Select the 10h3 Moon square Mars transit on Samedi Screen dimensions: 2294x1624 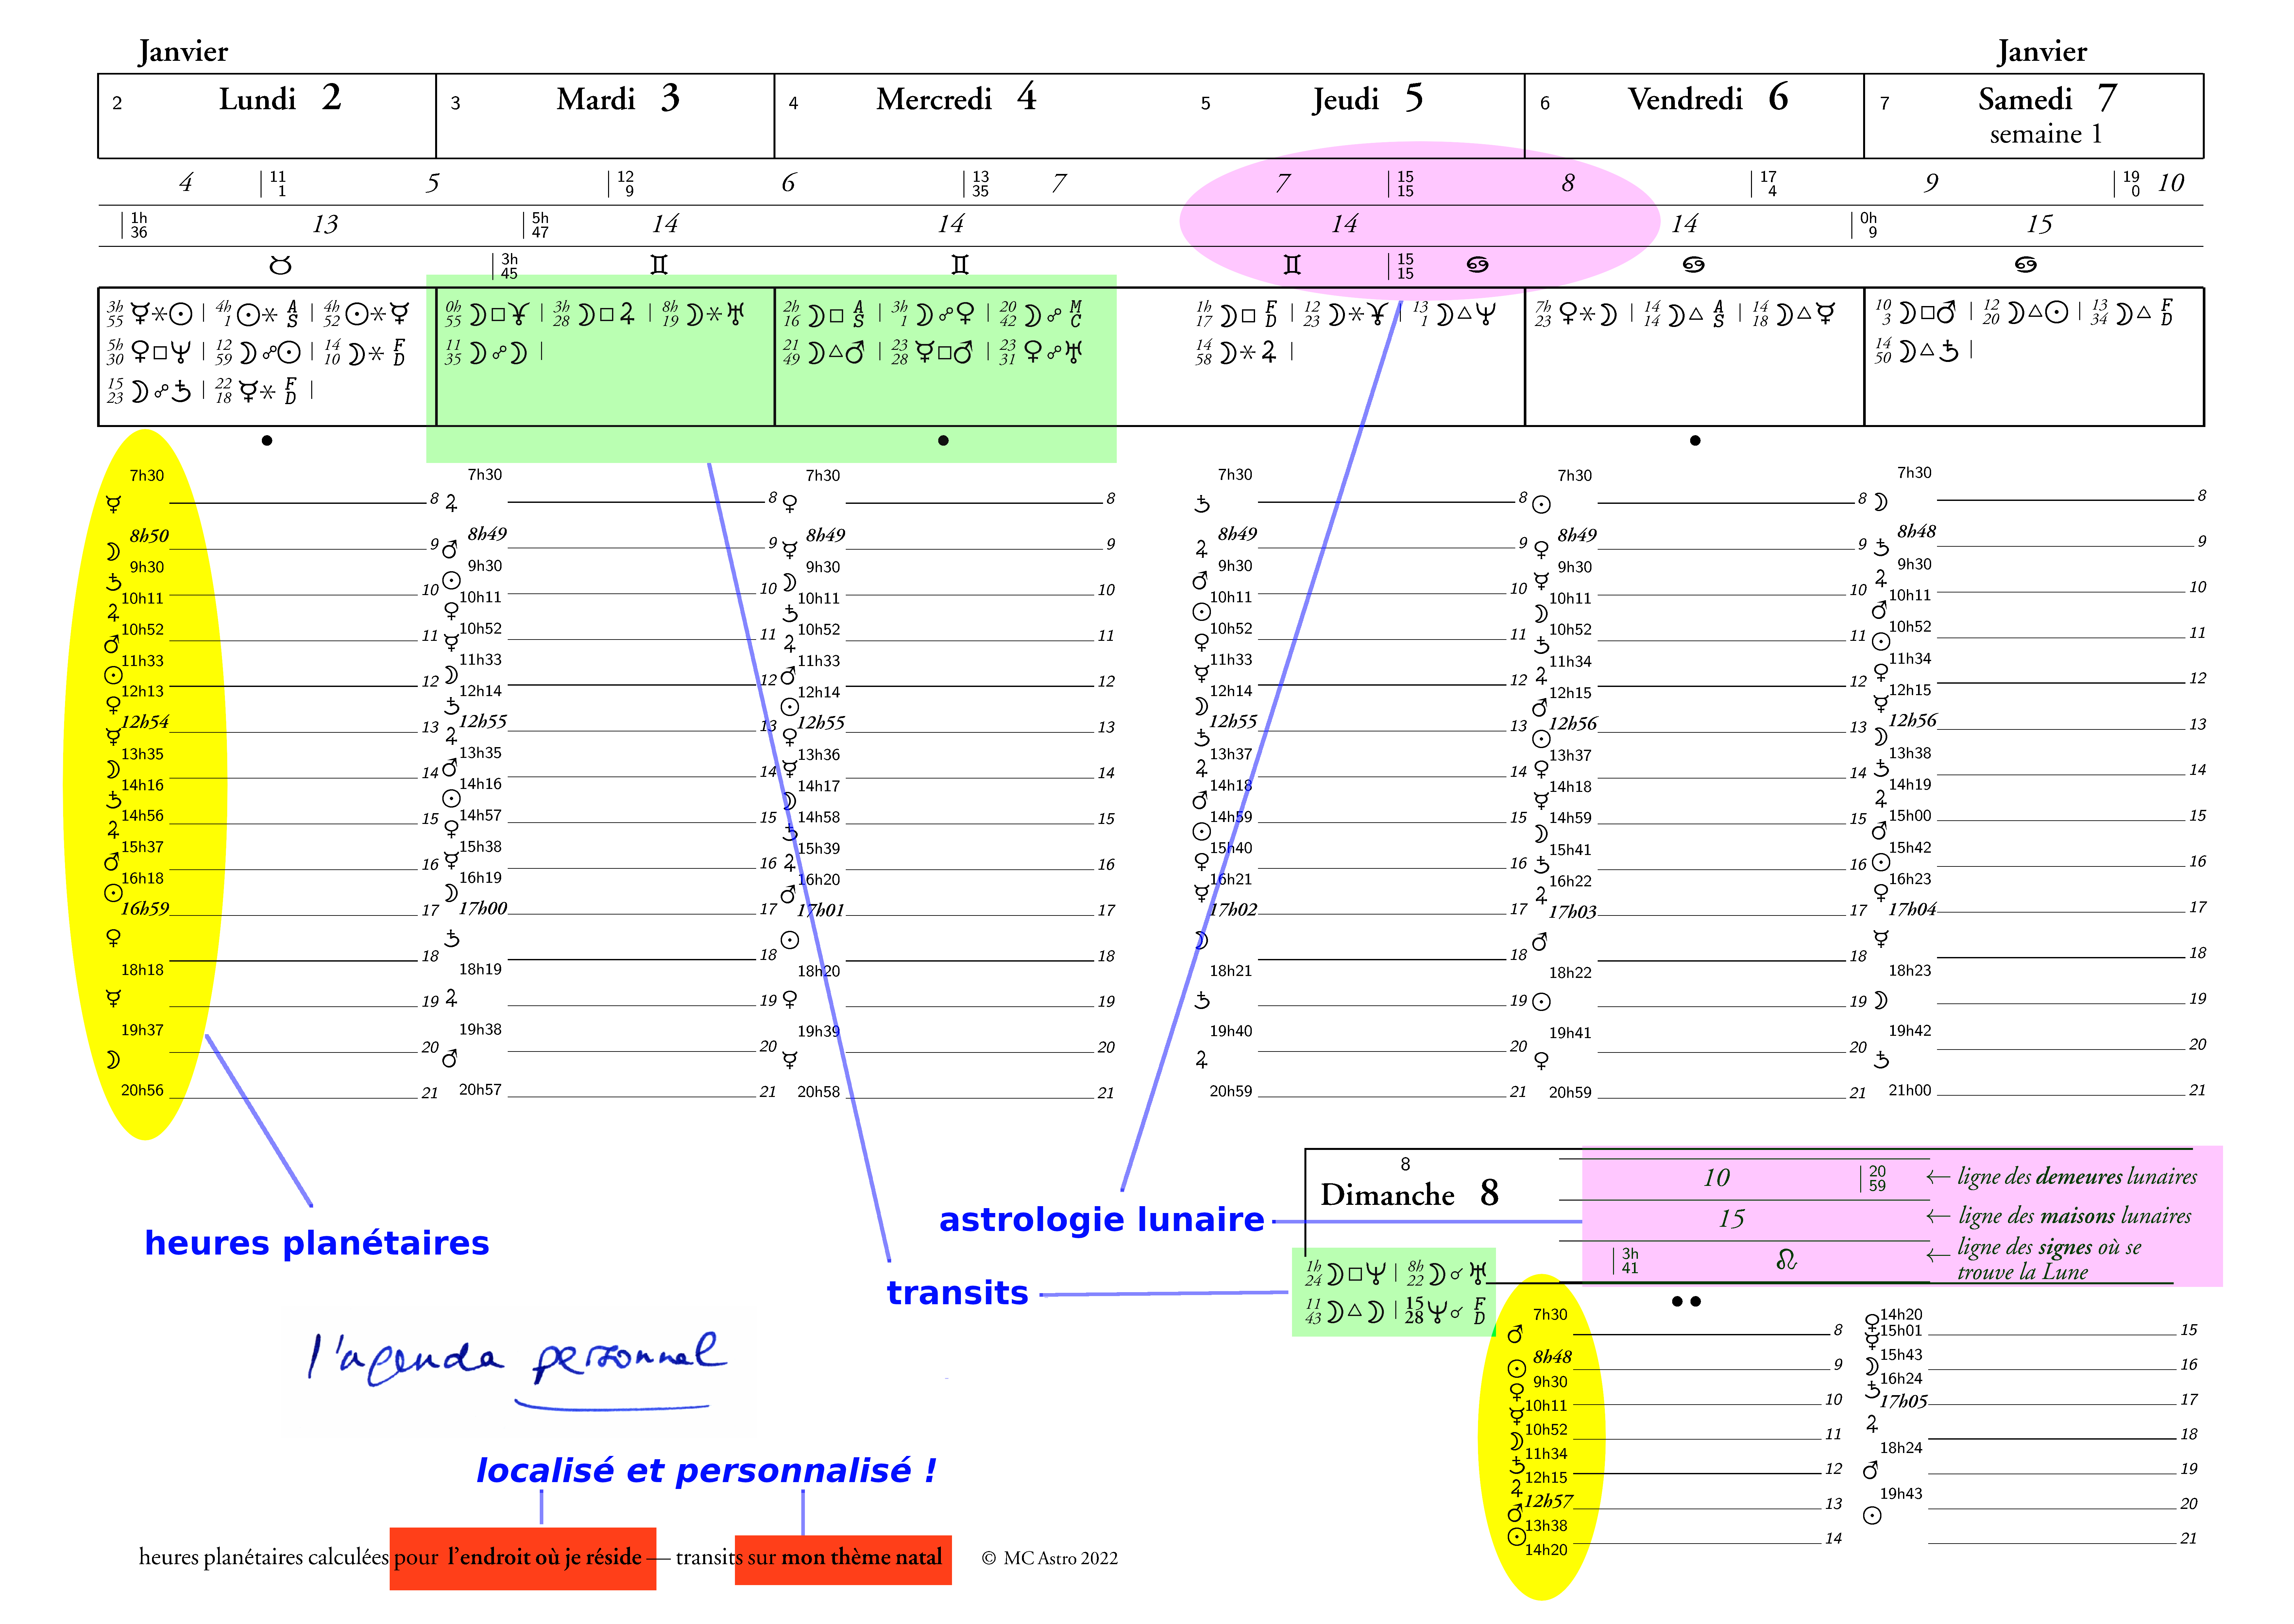[1916, 312]
